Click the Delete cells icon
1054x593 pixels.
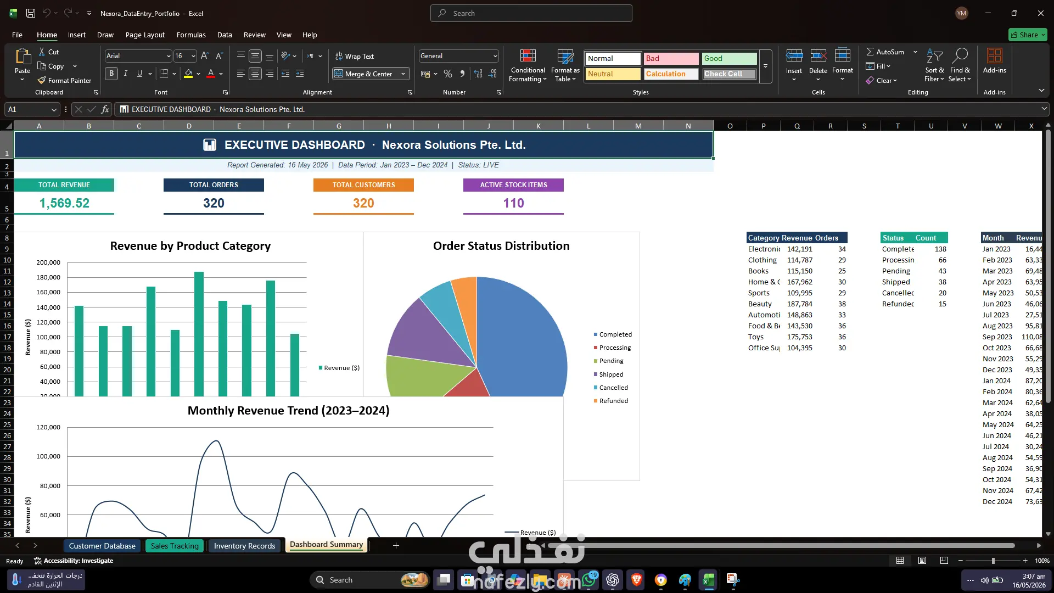click(x=818, y=55)
